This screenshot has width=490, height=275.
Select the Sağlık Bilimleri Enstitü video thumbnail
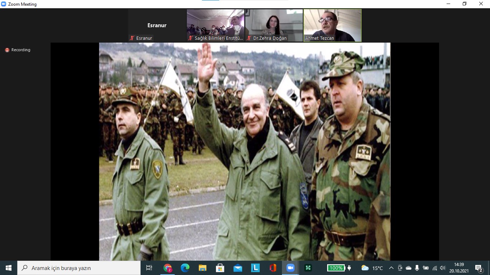[x=215, y=25]
